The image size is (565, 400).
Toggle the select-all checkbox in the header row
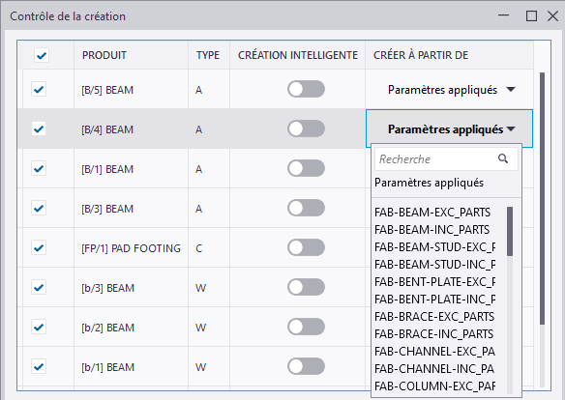point(42,55)
